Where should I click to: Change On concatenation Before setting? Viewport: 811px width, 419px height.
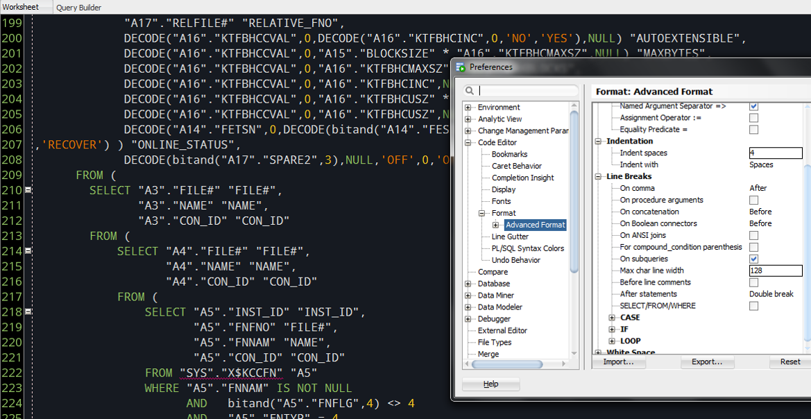tap(760, 212)
